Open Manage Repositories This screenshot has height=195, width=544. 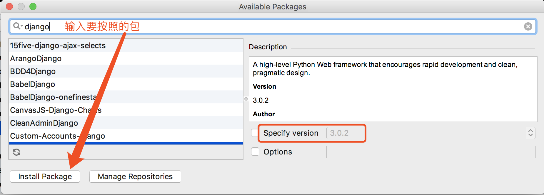point(135,176)
